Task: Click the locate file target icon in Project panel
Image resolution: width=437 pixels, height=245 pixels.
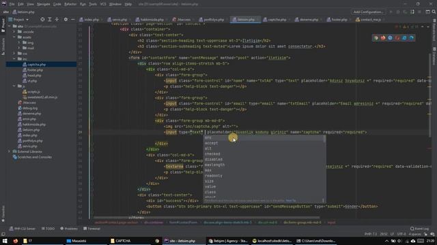Action: pyautogui.click(x=42, y=20)
